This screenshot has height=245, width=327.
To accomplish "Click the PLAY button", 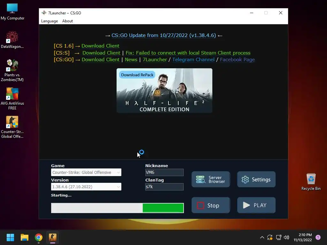I will tap(256, 205).
